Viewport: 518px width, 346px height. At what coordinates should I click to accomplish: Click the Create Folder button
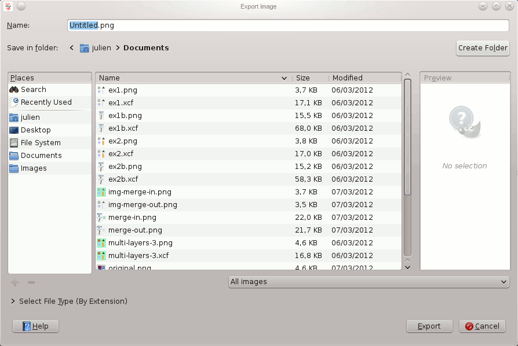click(x=483, y=47)
